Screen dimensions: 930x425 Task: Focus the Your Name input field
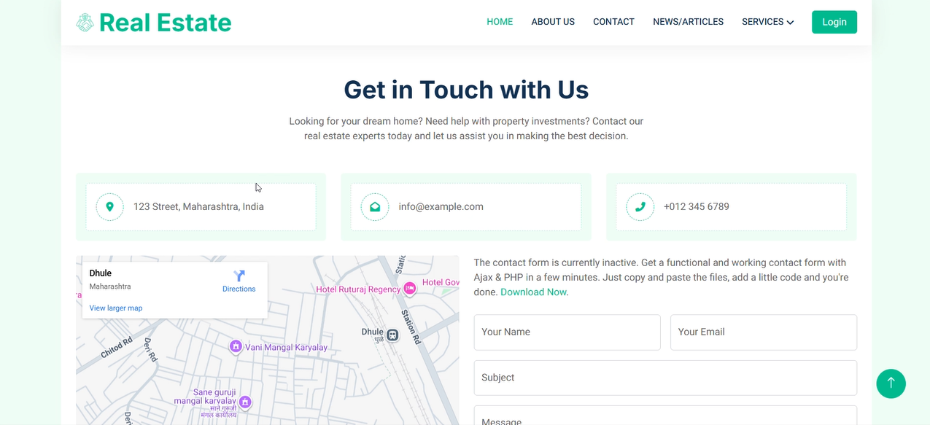[x=567, y=332]
